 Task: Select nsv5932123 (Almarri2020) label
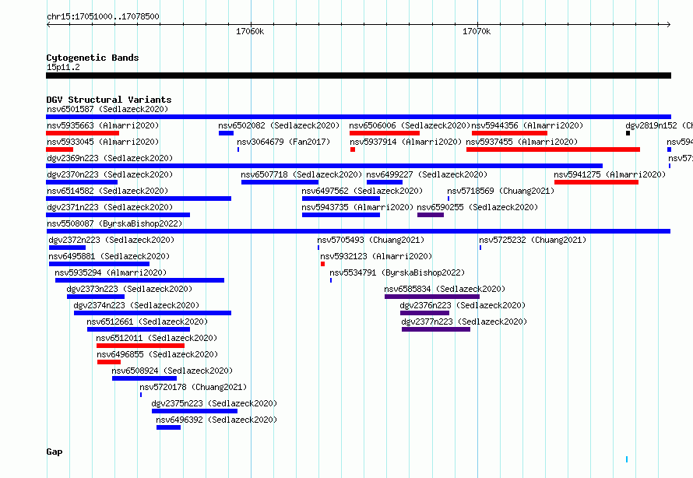[376, 256]
